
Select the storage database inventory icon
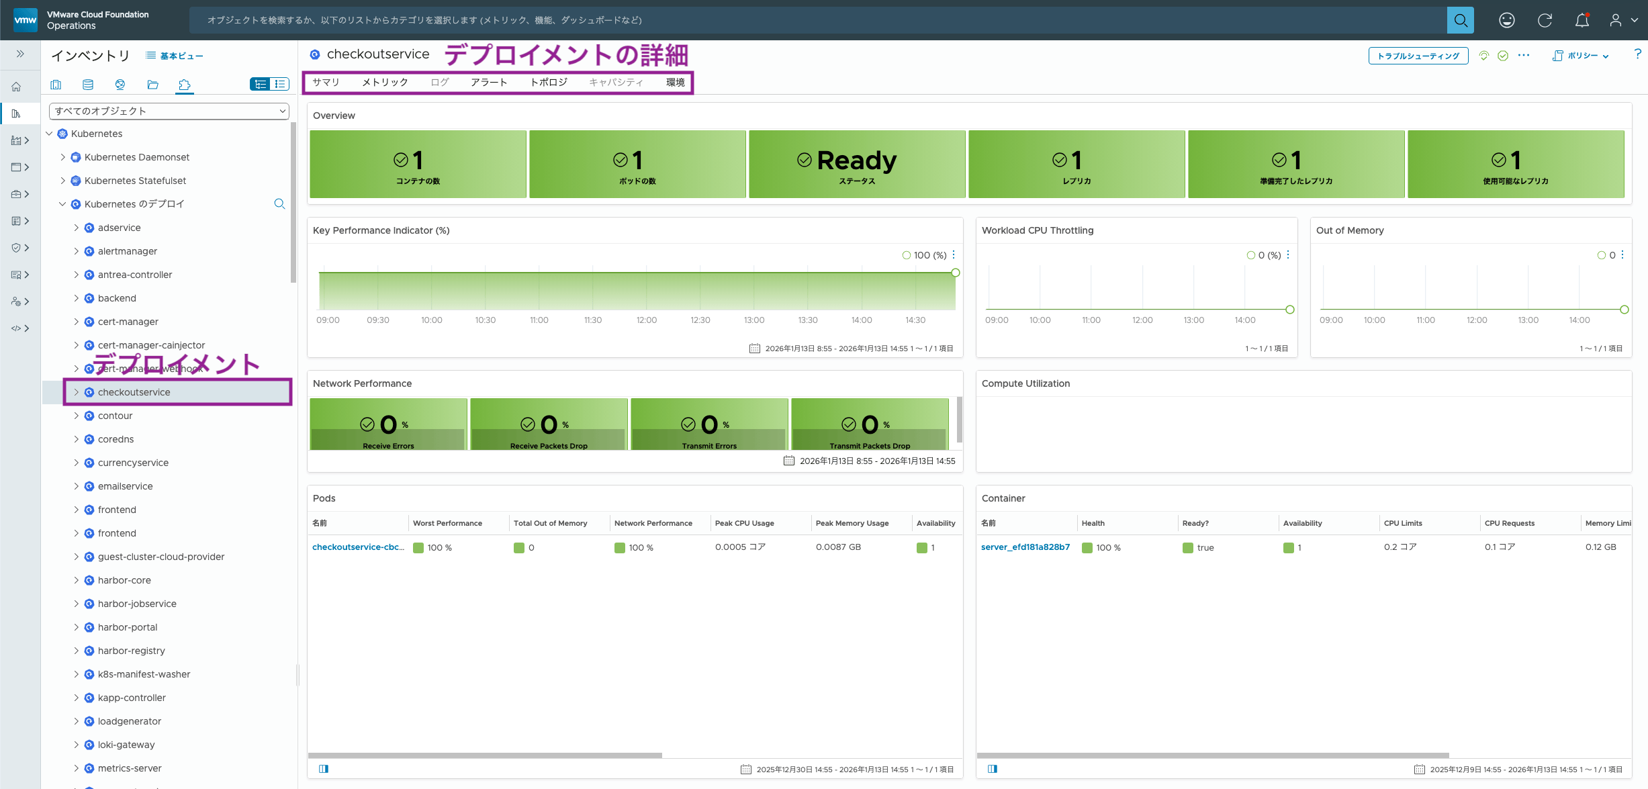tap(88, 85)
